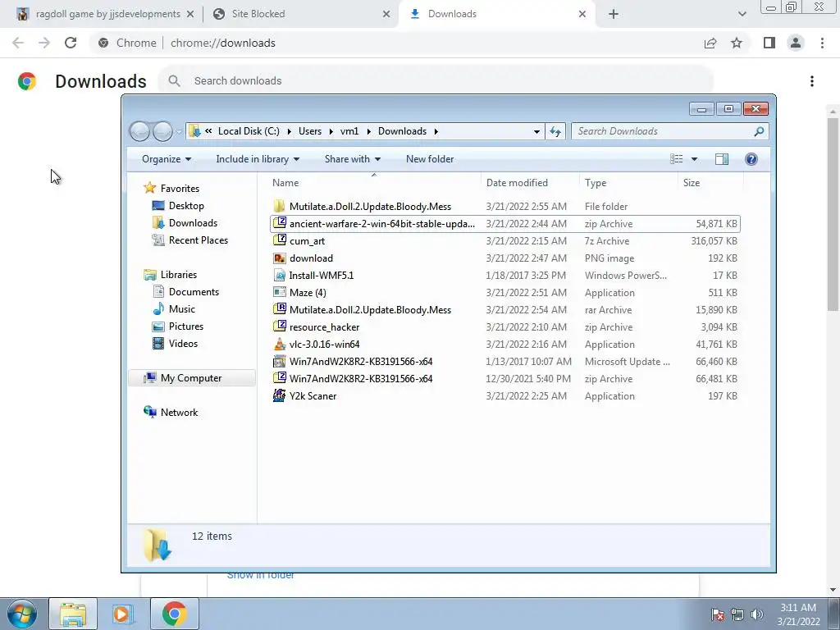This screenshot has height=630, width=840.
Task: Sort by Date modified column header
Action: tap(531, 183)
